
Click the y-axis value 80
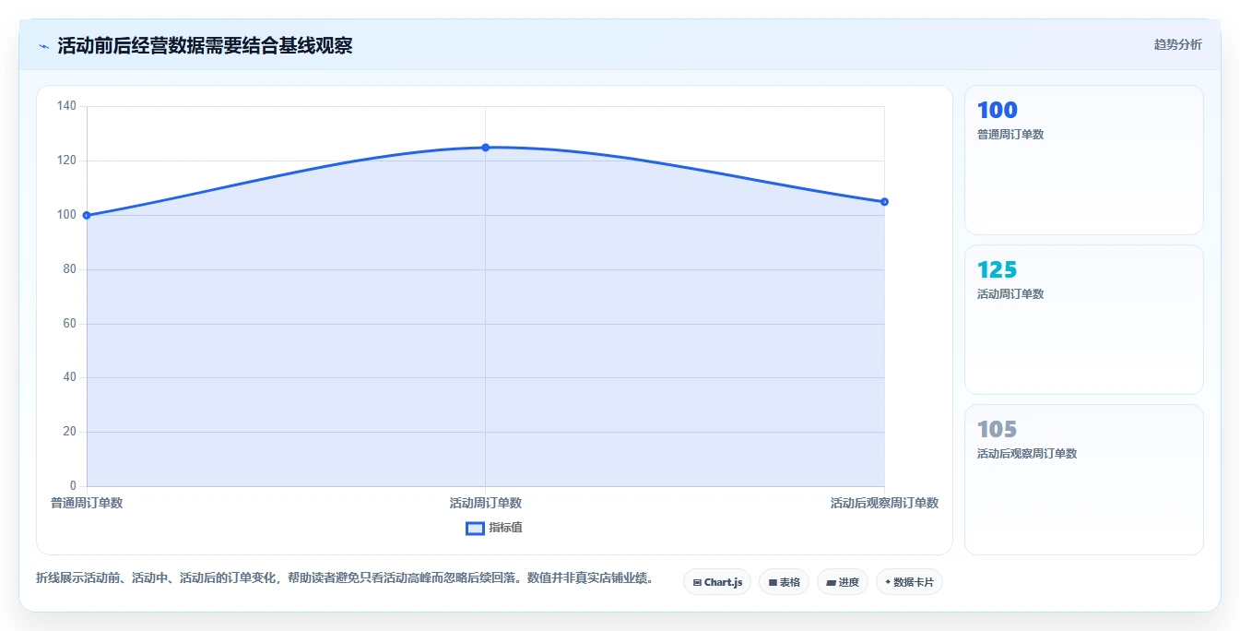coord(69,269)
